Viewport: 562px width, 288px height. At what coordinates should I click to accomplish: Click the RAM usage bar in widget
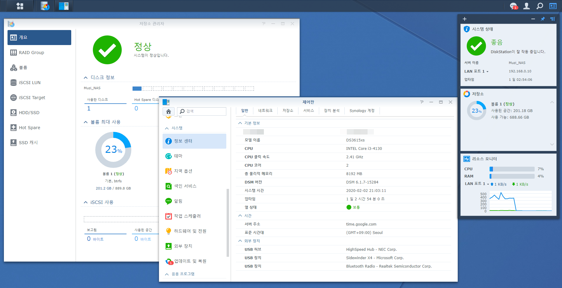point(512,176)
